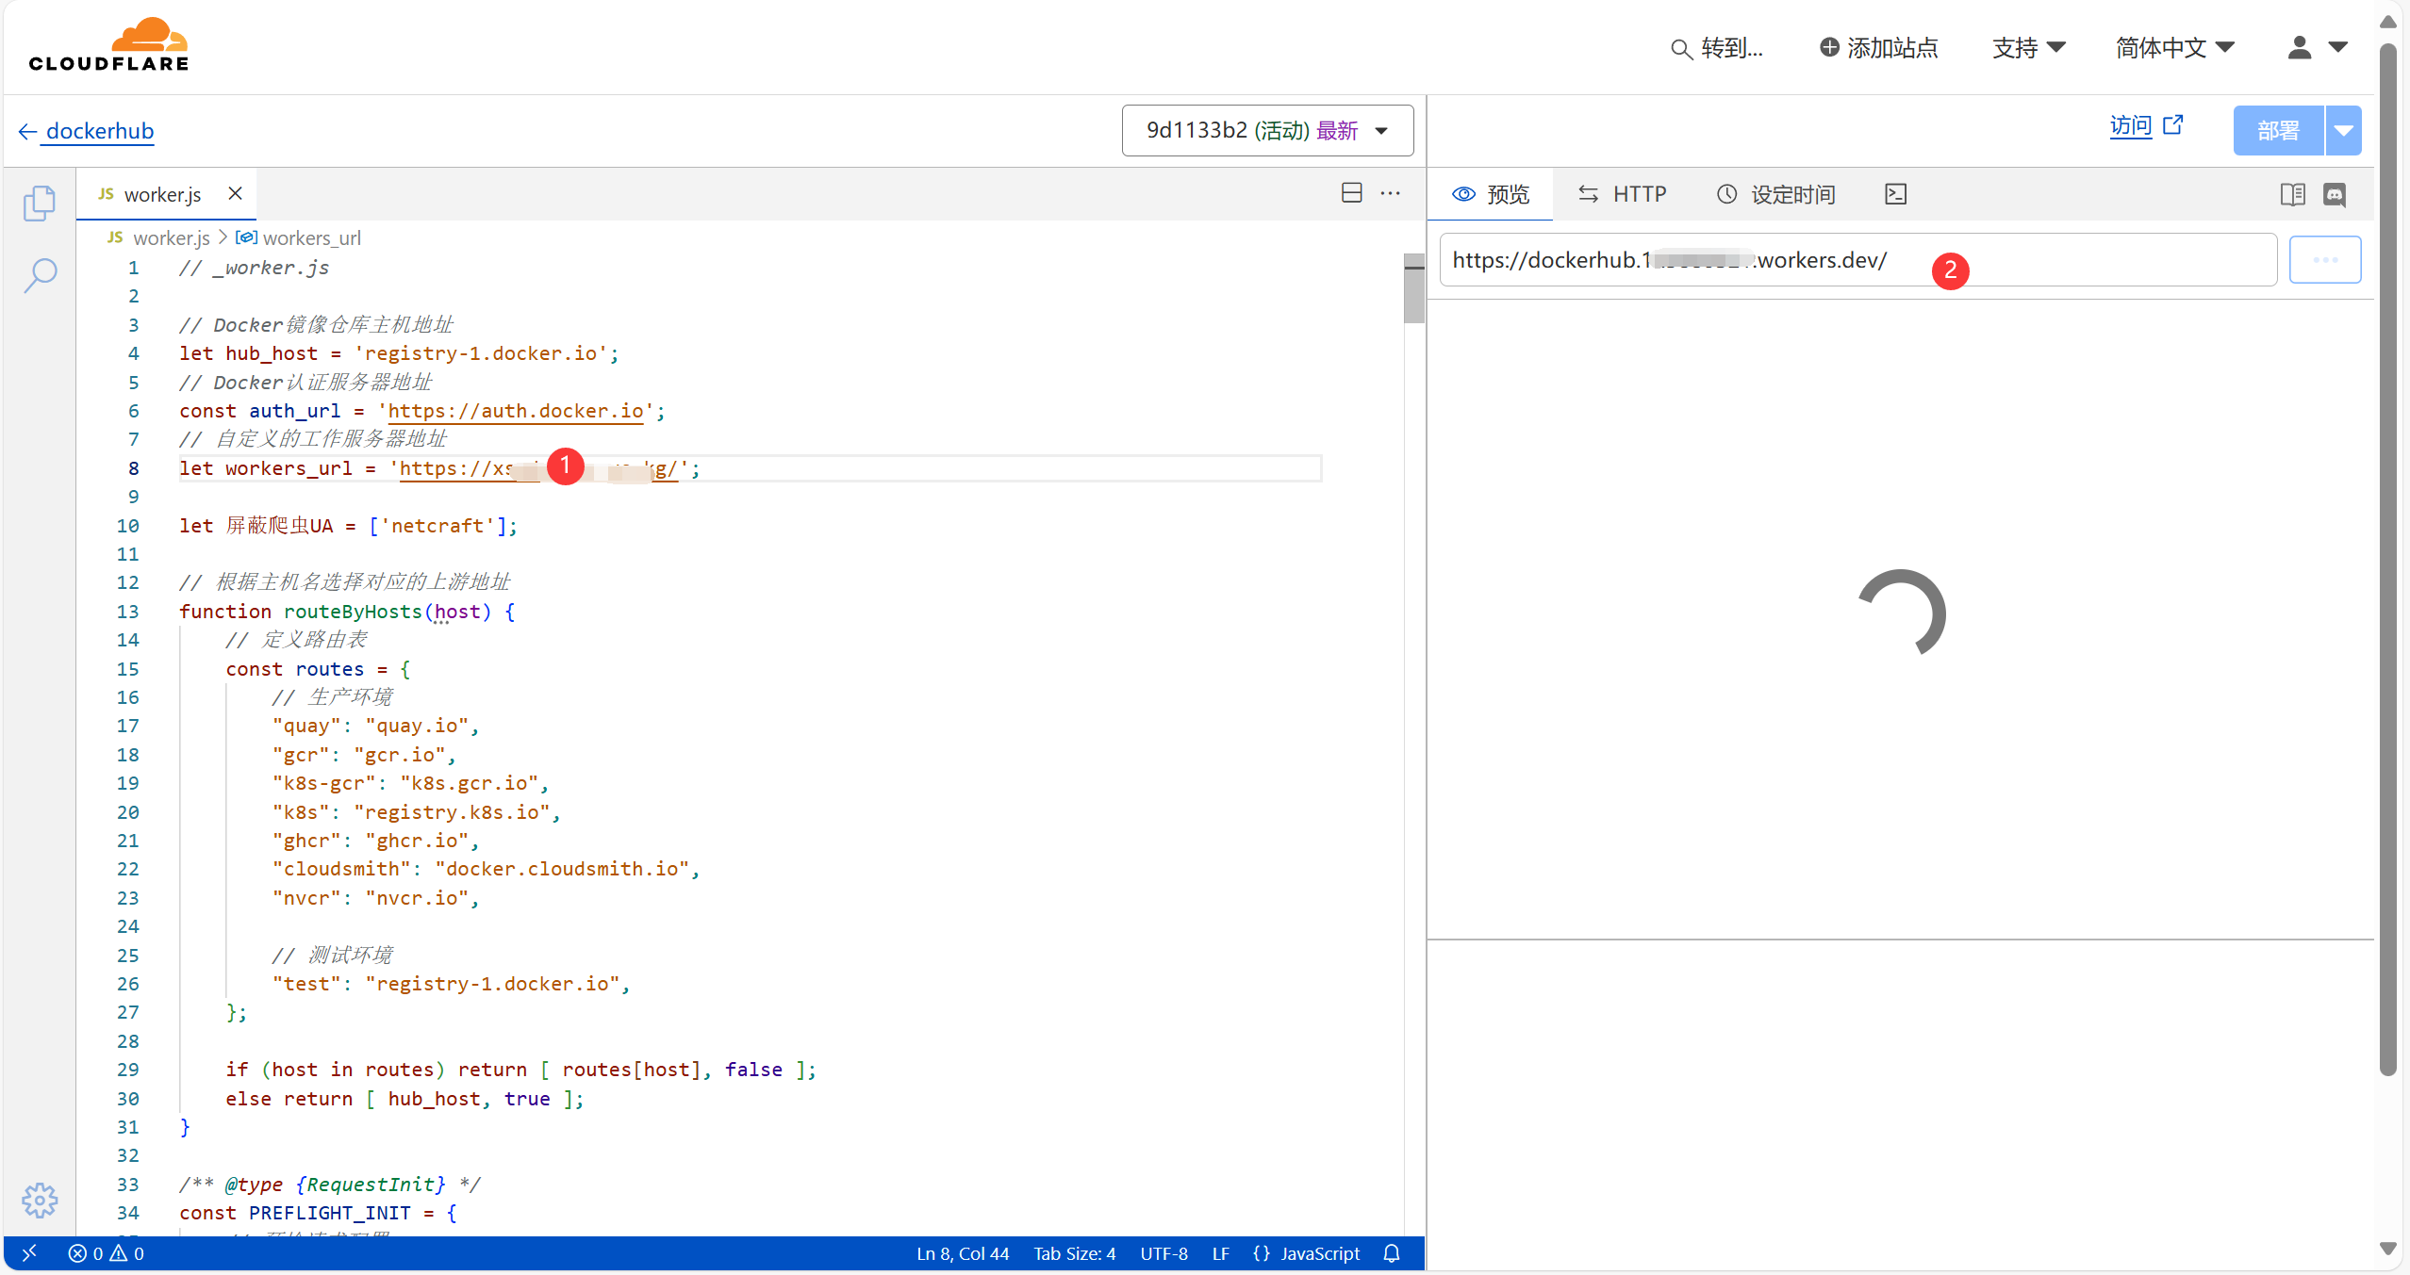This screenshot has width=2410, height=1275.
Task: Click errors and warnings status indicator
Action: pyautogui.click(x=106, y=1253)
